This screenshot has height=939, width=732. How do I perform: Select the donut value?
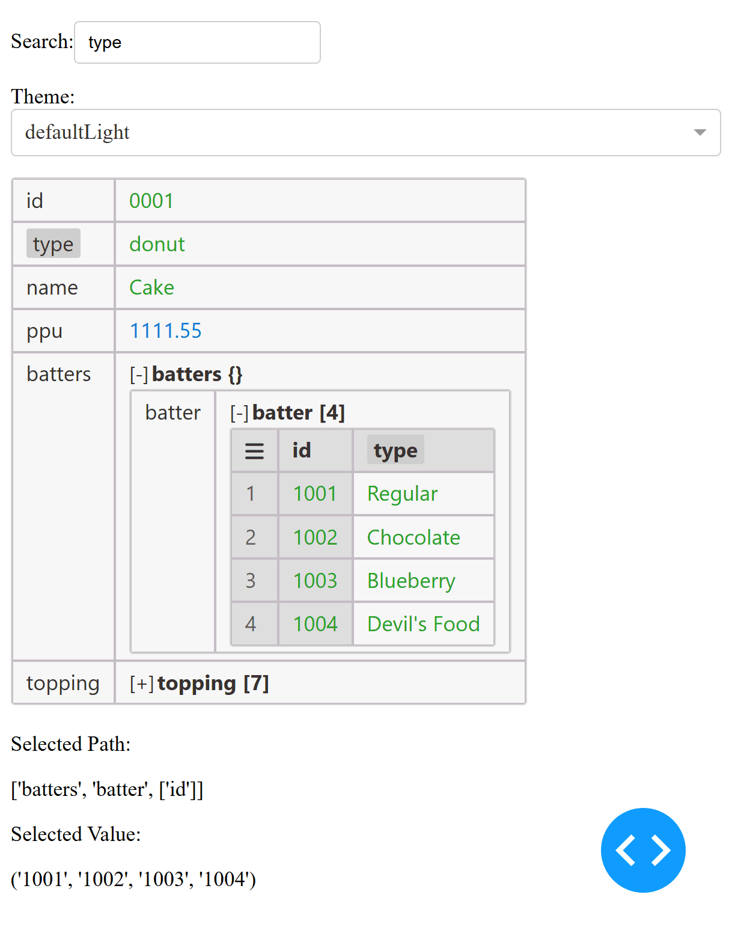point(156,244)
